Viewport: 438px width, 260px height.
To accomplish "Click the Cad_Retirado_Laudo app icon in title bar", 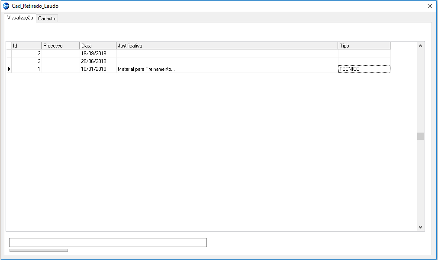I will [x=6, y=6].
